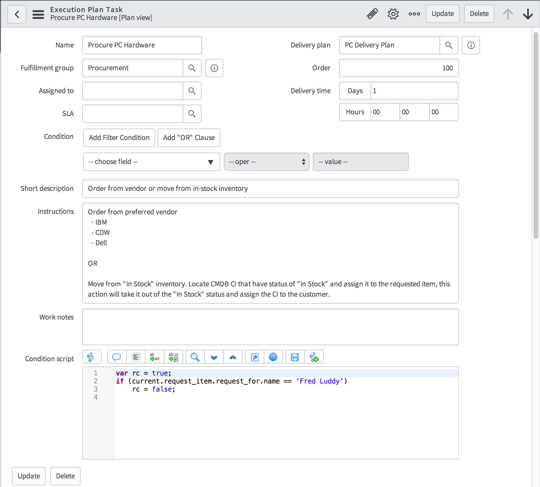The width and height of the screenshot is (540, 487).
Task: Click the Replace All icon in script toolbar
Action: [x=174, y=357]
